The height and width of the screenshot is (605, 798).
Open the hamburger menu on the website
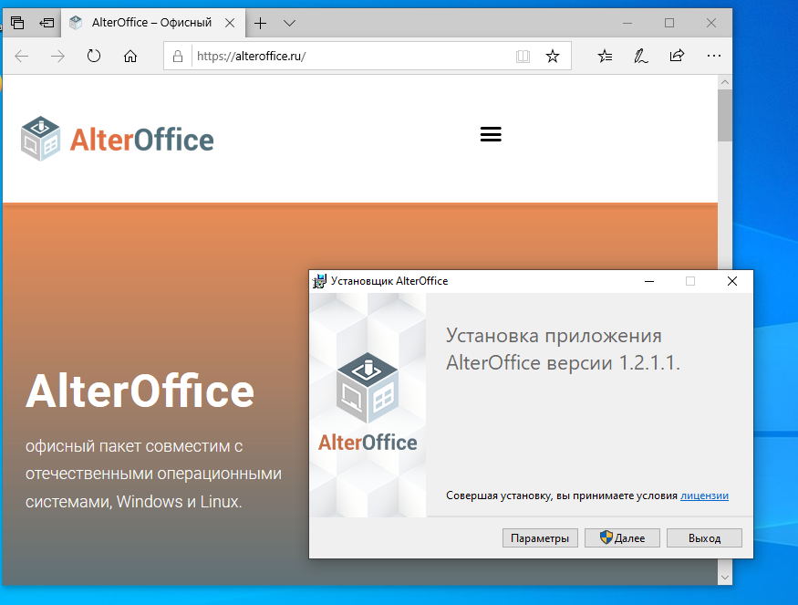click(x=491, y=134)
